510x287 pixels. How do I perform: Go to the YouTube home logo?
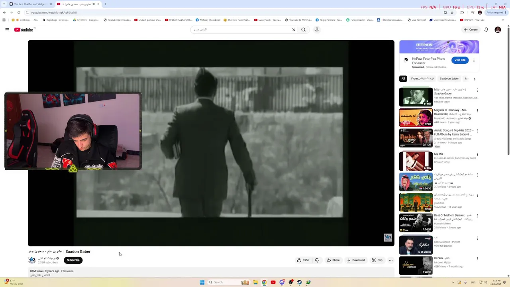pyautogui.click(x=24, y=29)
